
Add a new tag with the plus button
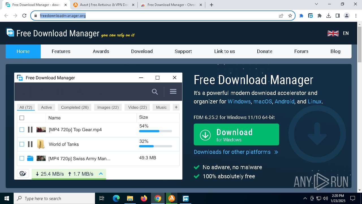(x=176, y=107)
